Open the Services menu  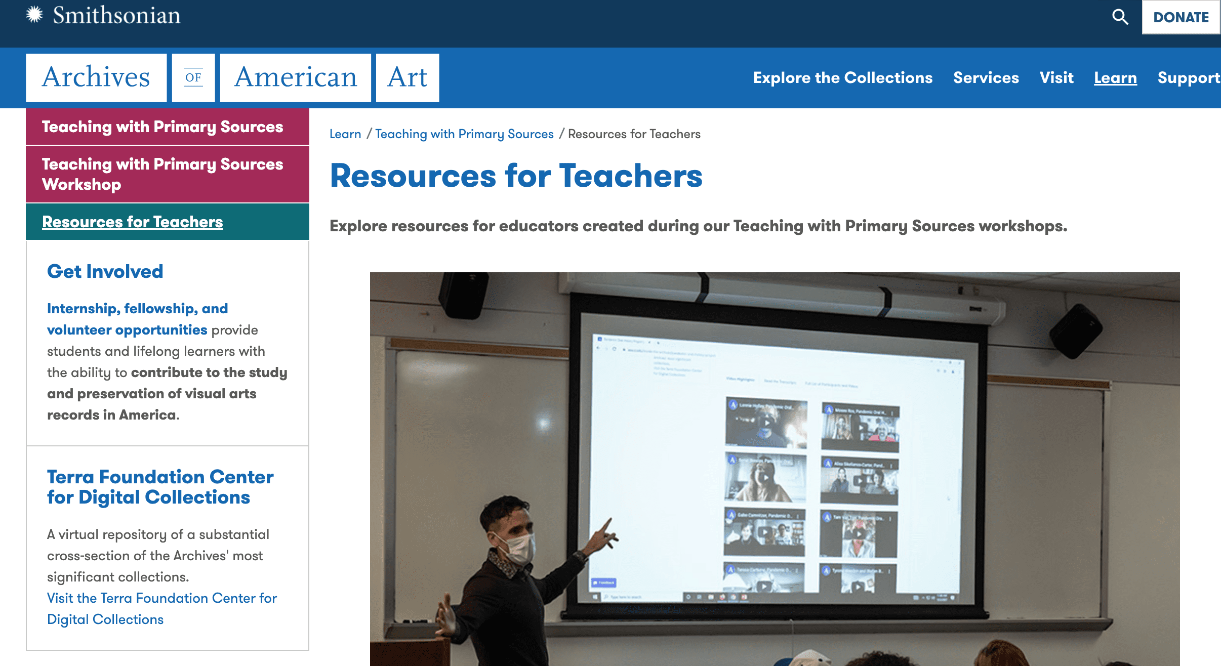click(x=986, y=77)
